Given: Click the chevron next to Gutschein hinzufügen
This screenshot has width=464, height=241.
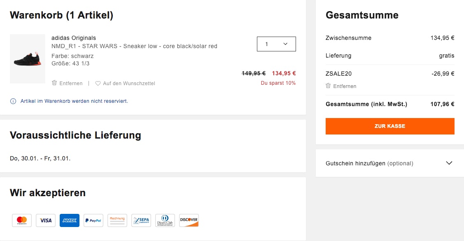Looking at the screenshot, I should [449, 163].
